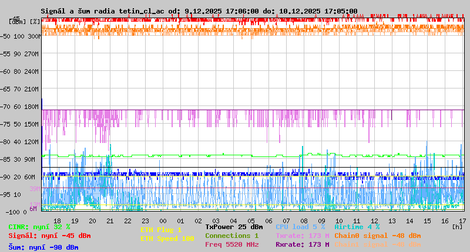The width and height of the screenshot is (470, 252).
Task: Click the '12' hour tick label
Action: point(374,221)
